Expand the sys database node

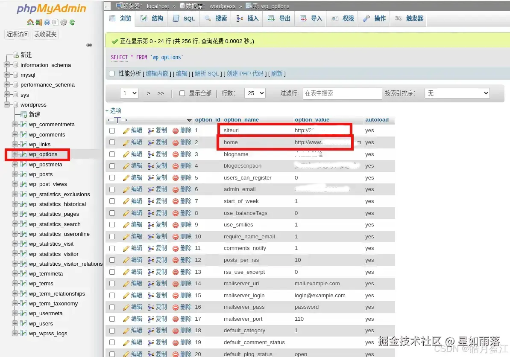coord(6,94)
